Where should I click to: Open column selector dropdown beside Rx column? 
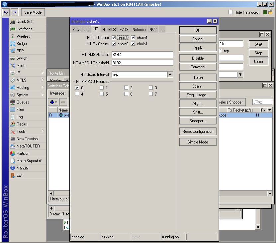(270, 110)
